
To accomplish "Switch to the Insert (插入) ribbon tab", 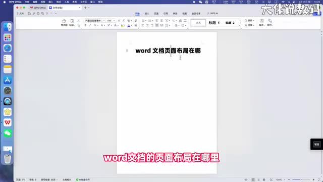I will 147,14.
